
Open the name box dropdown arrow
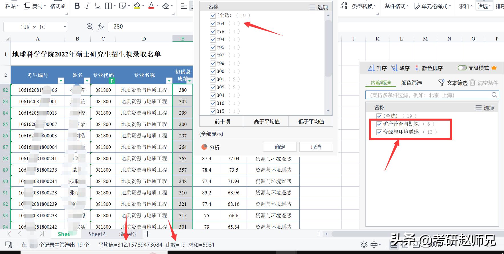coord(65,27)
